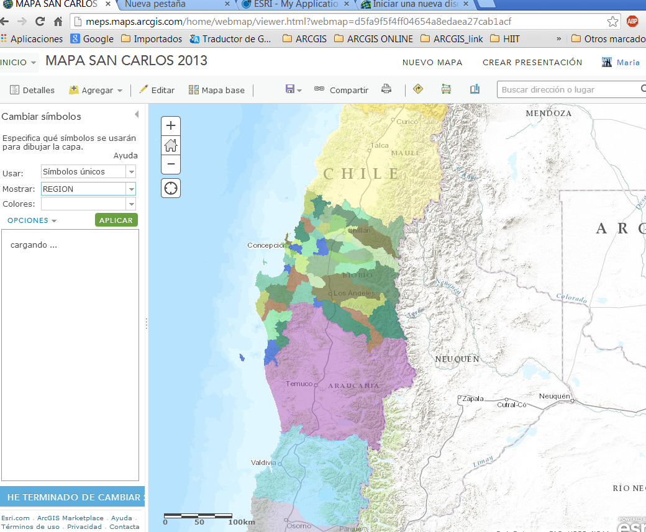Open the Agregar menu
Viewport: 646px width, 532px height.
pos(96,90)
